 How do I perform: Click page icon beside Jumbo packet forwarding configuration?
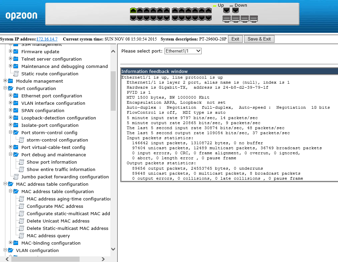pos(16,177)
